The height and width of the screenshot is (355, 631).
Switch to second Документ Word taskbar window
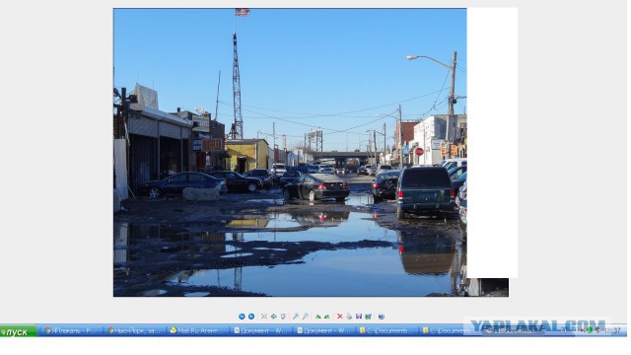[323, 331]
